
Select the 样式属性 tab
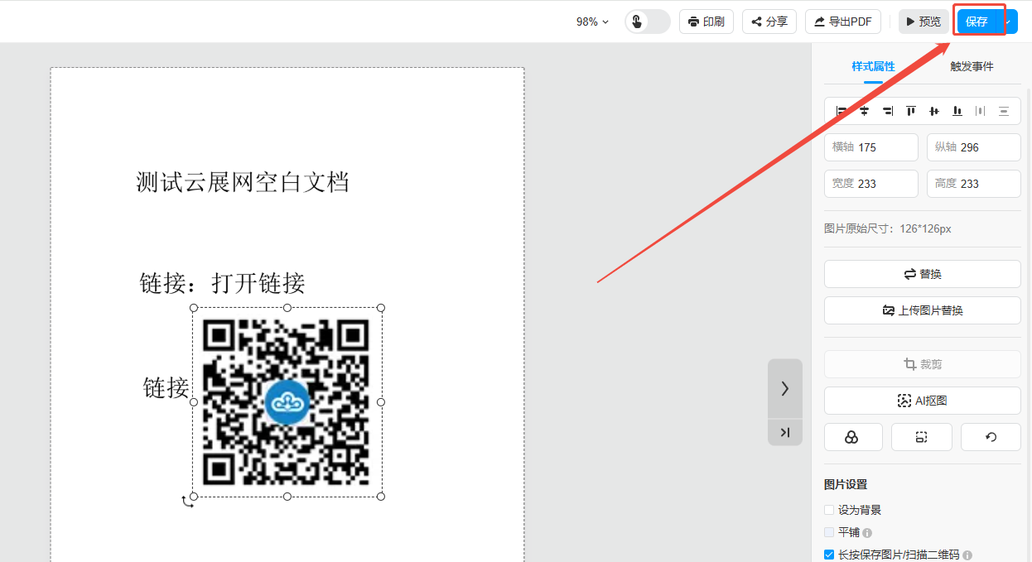point(873,66)
